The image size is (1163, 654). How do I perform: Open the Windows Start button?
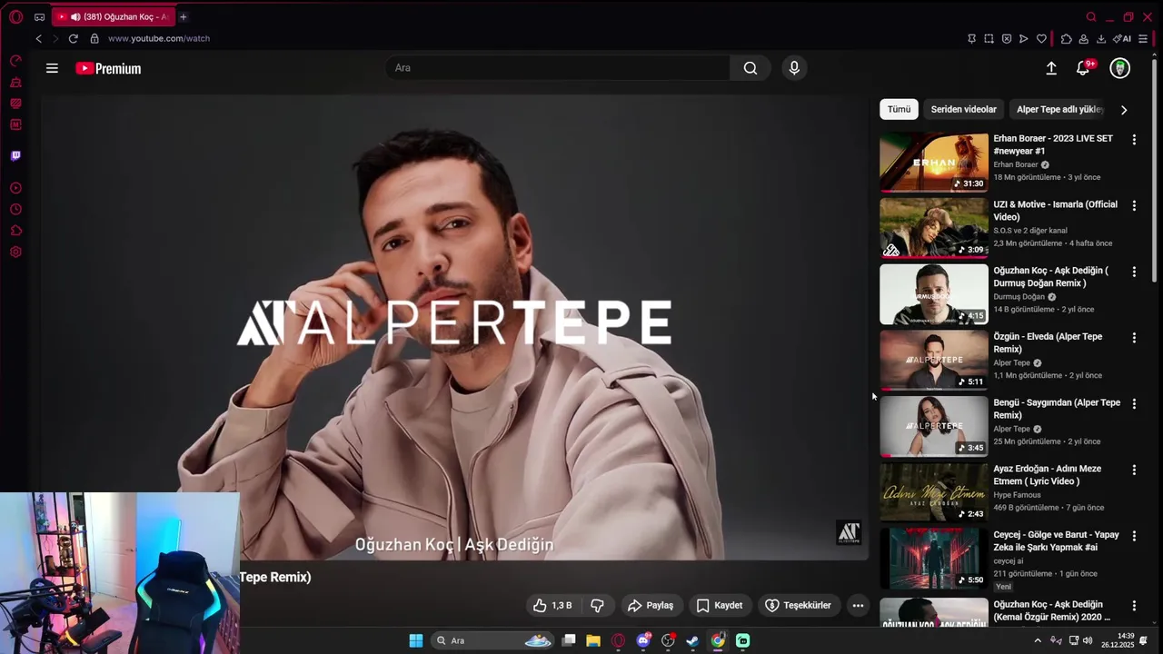[x=415, y=640]
